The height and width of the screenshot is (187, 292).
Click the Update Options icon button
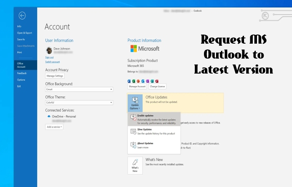click(x=135, y=103)
